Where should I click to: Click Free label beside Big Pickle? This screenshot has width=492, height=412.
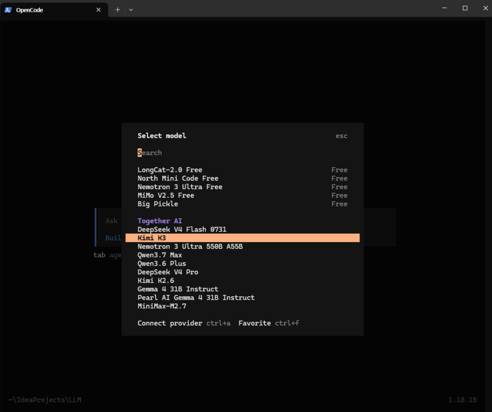(339, 204)
